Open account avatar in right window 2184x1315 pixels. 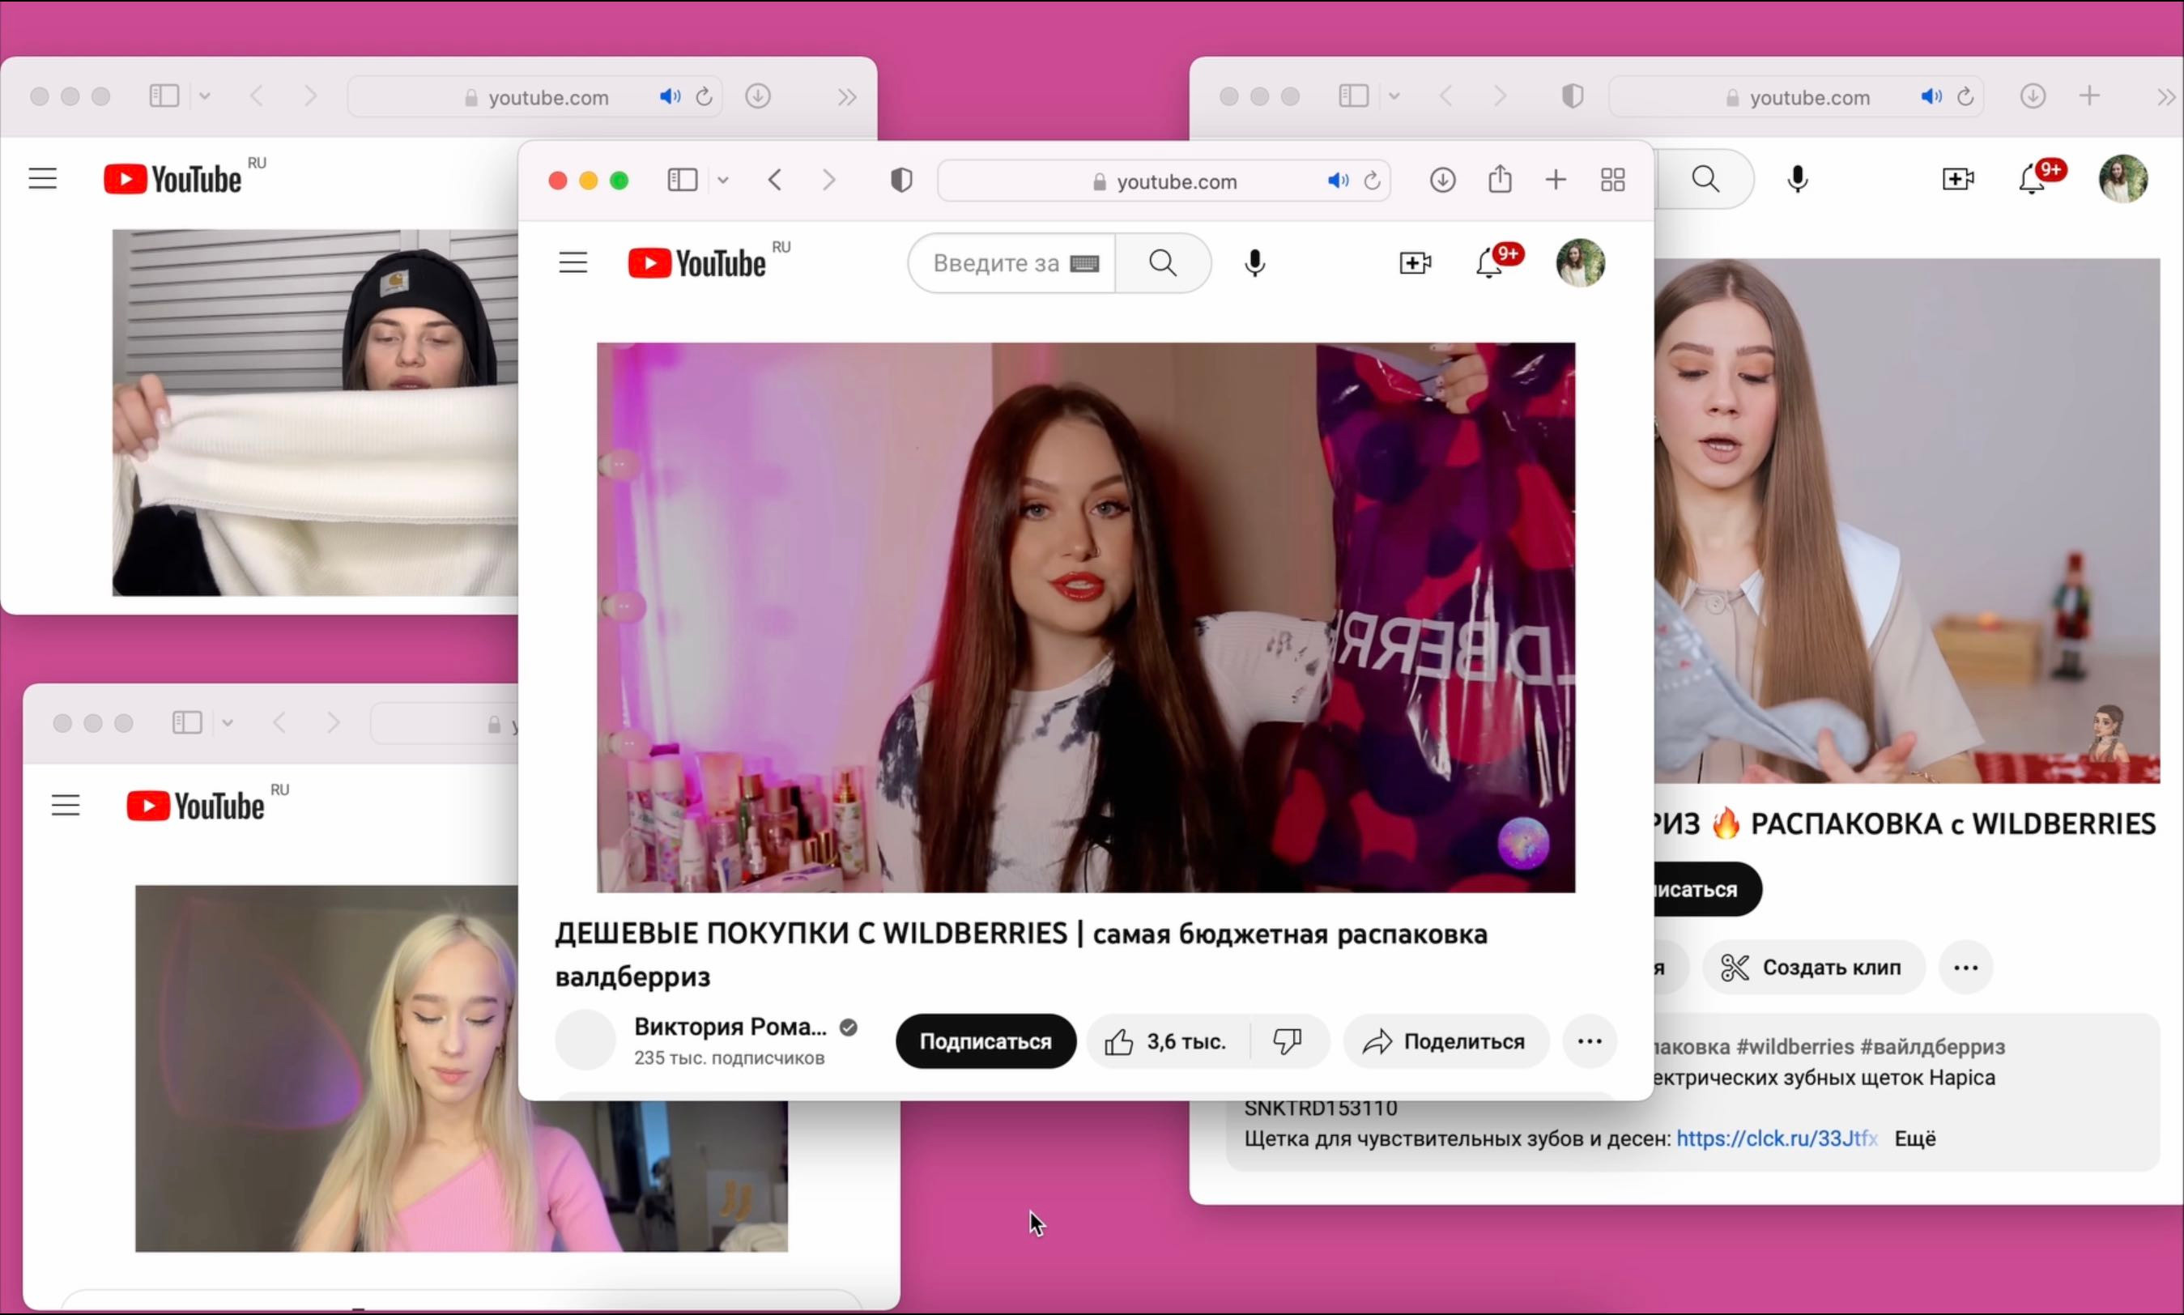tap(2124, 179)
